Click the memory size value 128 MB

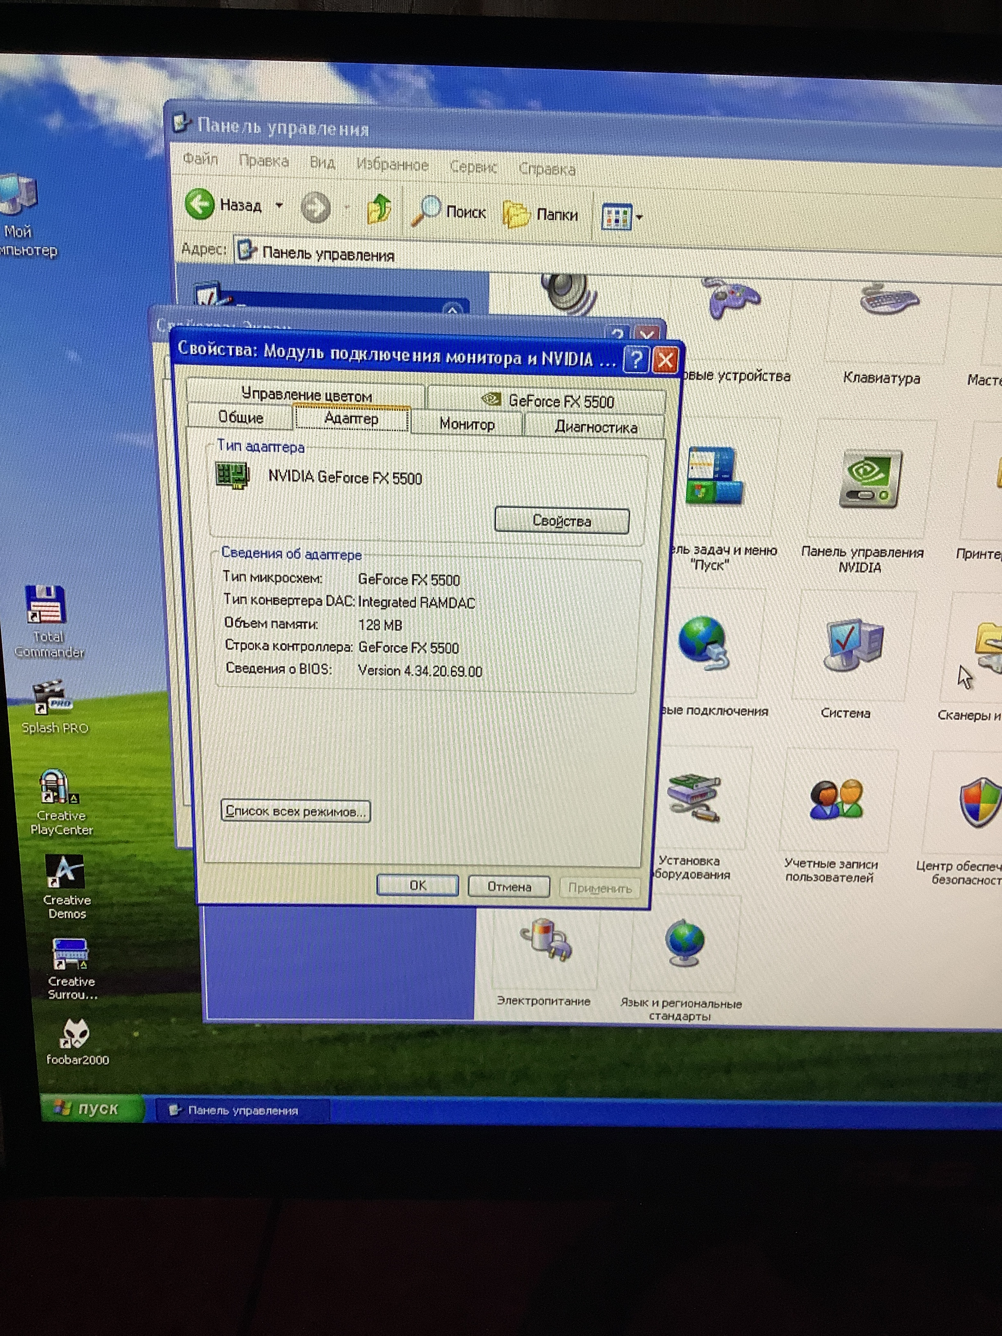pyautogui.click(x=380, y=625)
